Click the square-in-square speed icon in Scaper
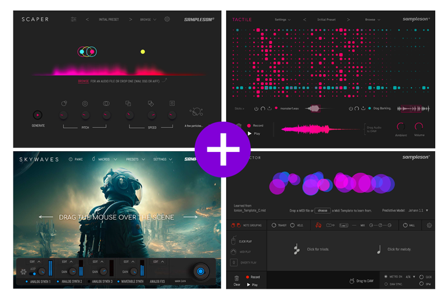Image resolution: width=448 pixels, height=292 pixels. tap(172, 103)
